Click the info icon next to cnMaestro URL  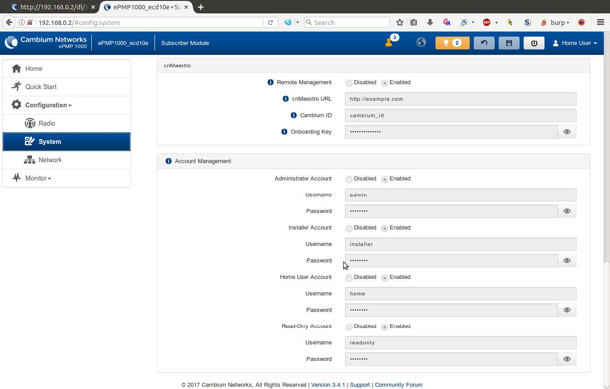tap(285, 99)
